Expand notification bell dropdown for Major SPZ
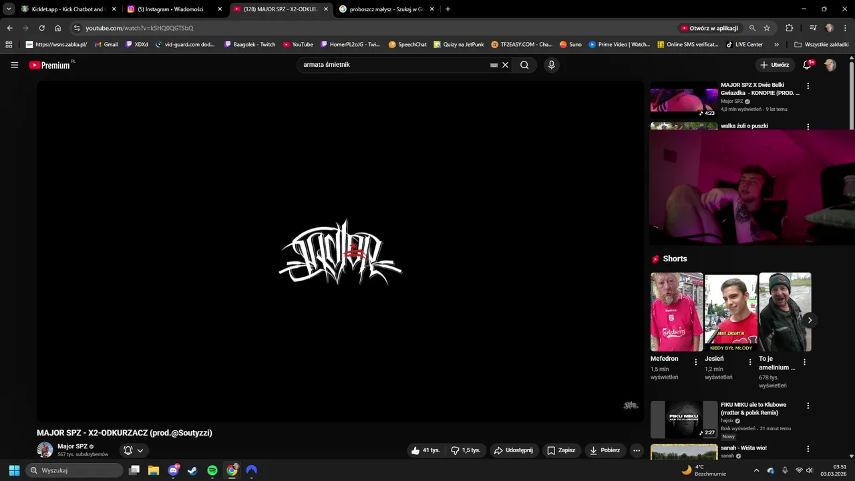 140,450
